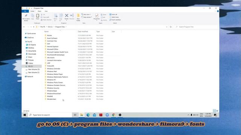Open the File ribbon tab
The image size is (241, 135).
click(25, 11)
